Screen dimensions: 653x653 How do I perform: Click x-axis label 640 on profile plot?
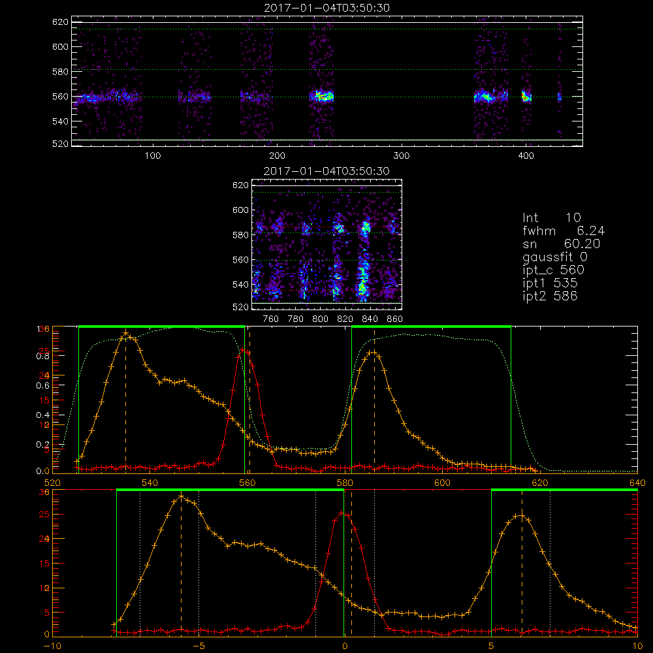(x=637, y=483)
